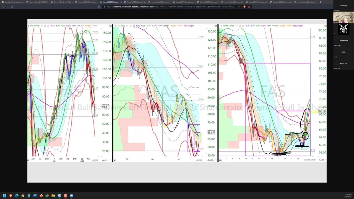Launch Firefox from taskbar

pyautogui.click(x=41, y=196)
